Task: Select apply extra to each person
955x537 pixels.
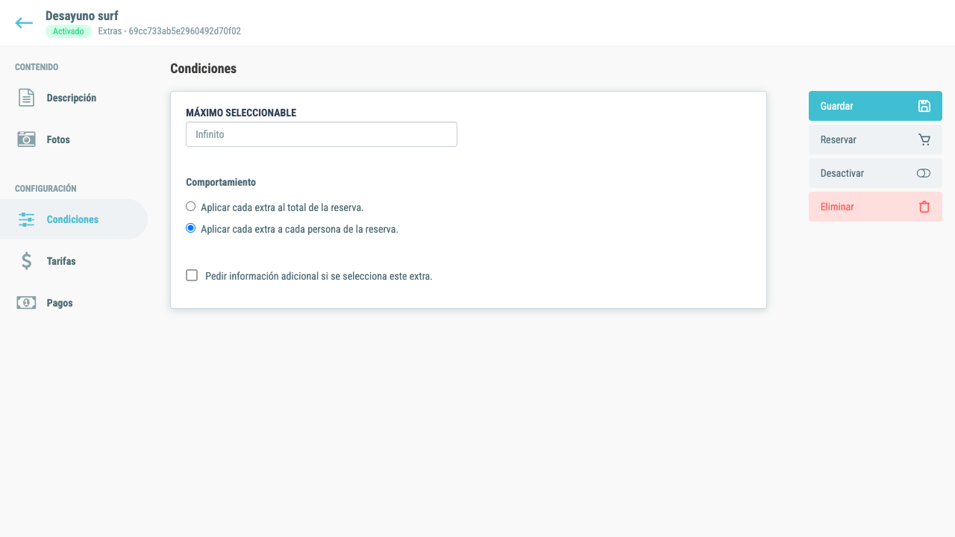Action: pyautogui.click(x=190, y=228)
